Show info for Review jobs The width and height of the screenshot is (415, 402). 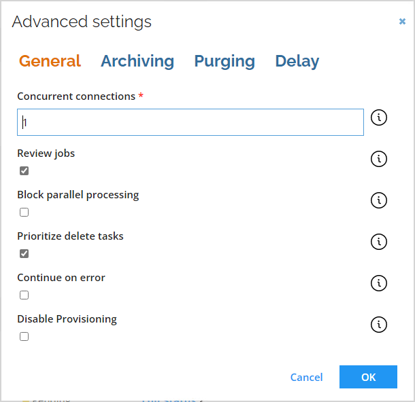[x=379, y=159]
